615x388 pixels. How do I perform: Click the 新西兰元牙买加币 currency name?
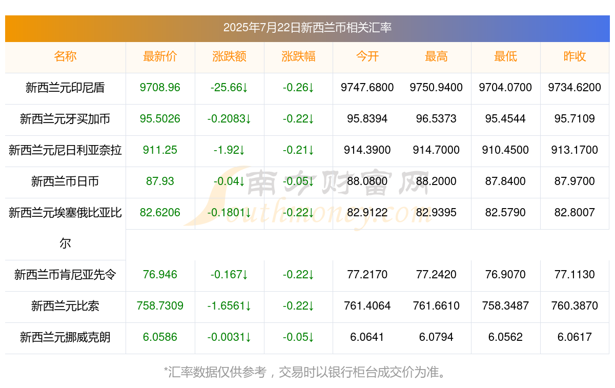[x=65, y=119]
